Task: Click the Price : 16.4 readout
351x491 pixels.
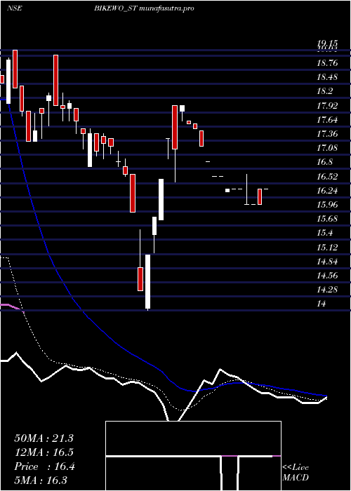Action: [x=44, y=466]
